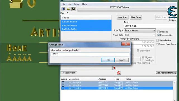
Task: Open the Table menu
Action: [x=77, y=4]
